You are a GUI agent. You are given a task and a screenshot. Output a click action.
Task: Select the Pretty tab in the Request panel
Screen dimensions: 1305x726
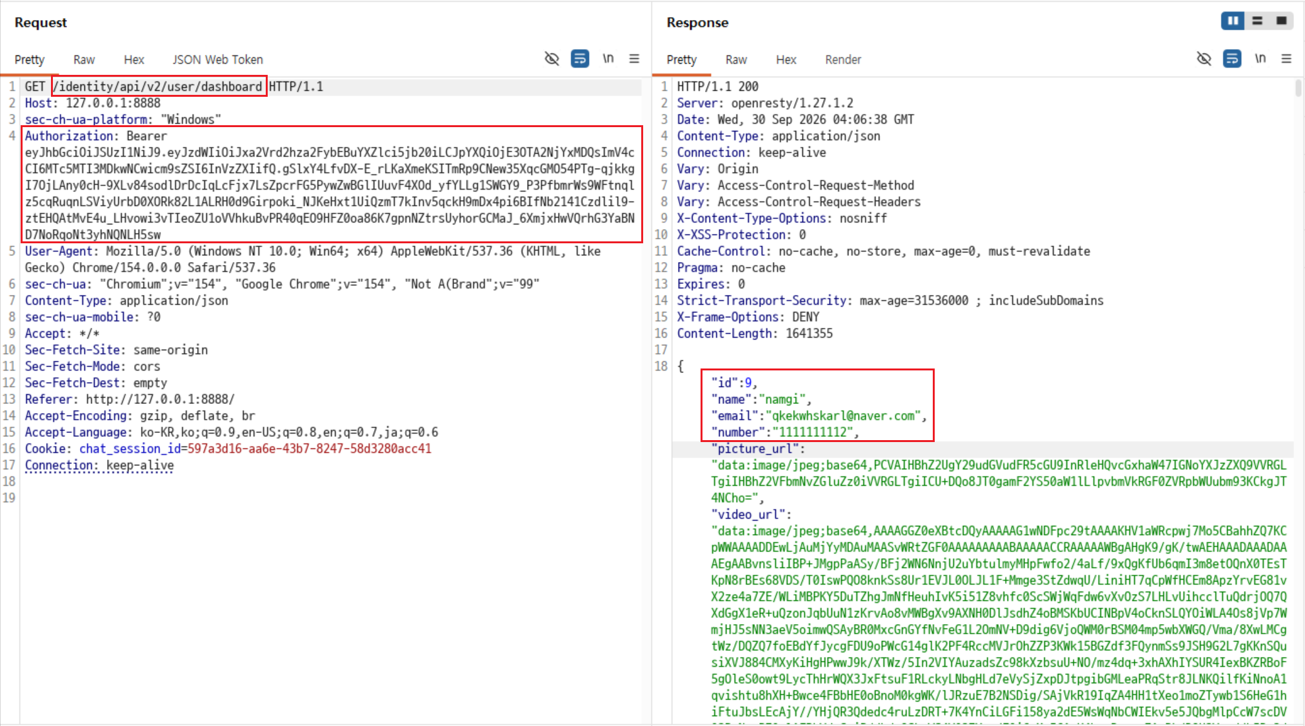[x=30, y=59]
